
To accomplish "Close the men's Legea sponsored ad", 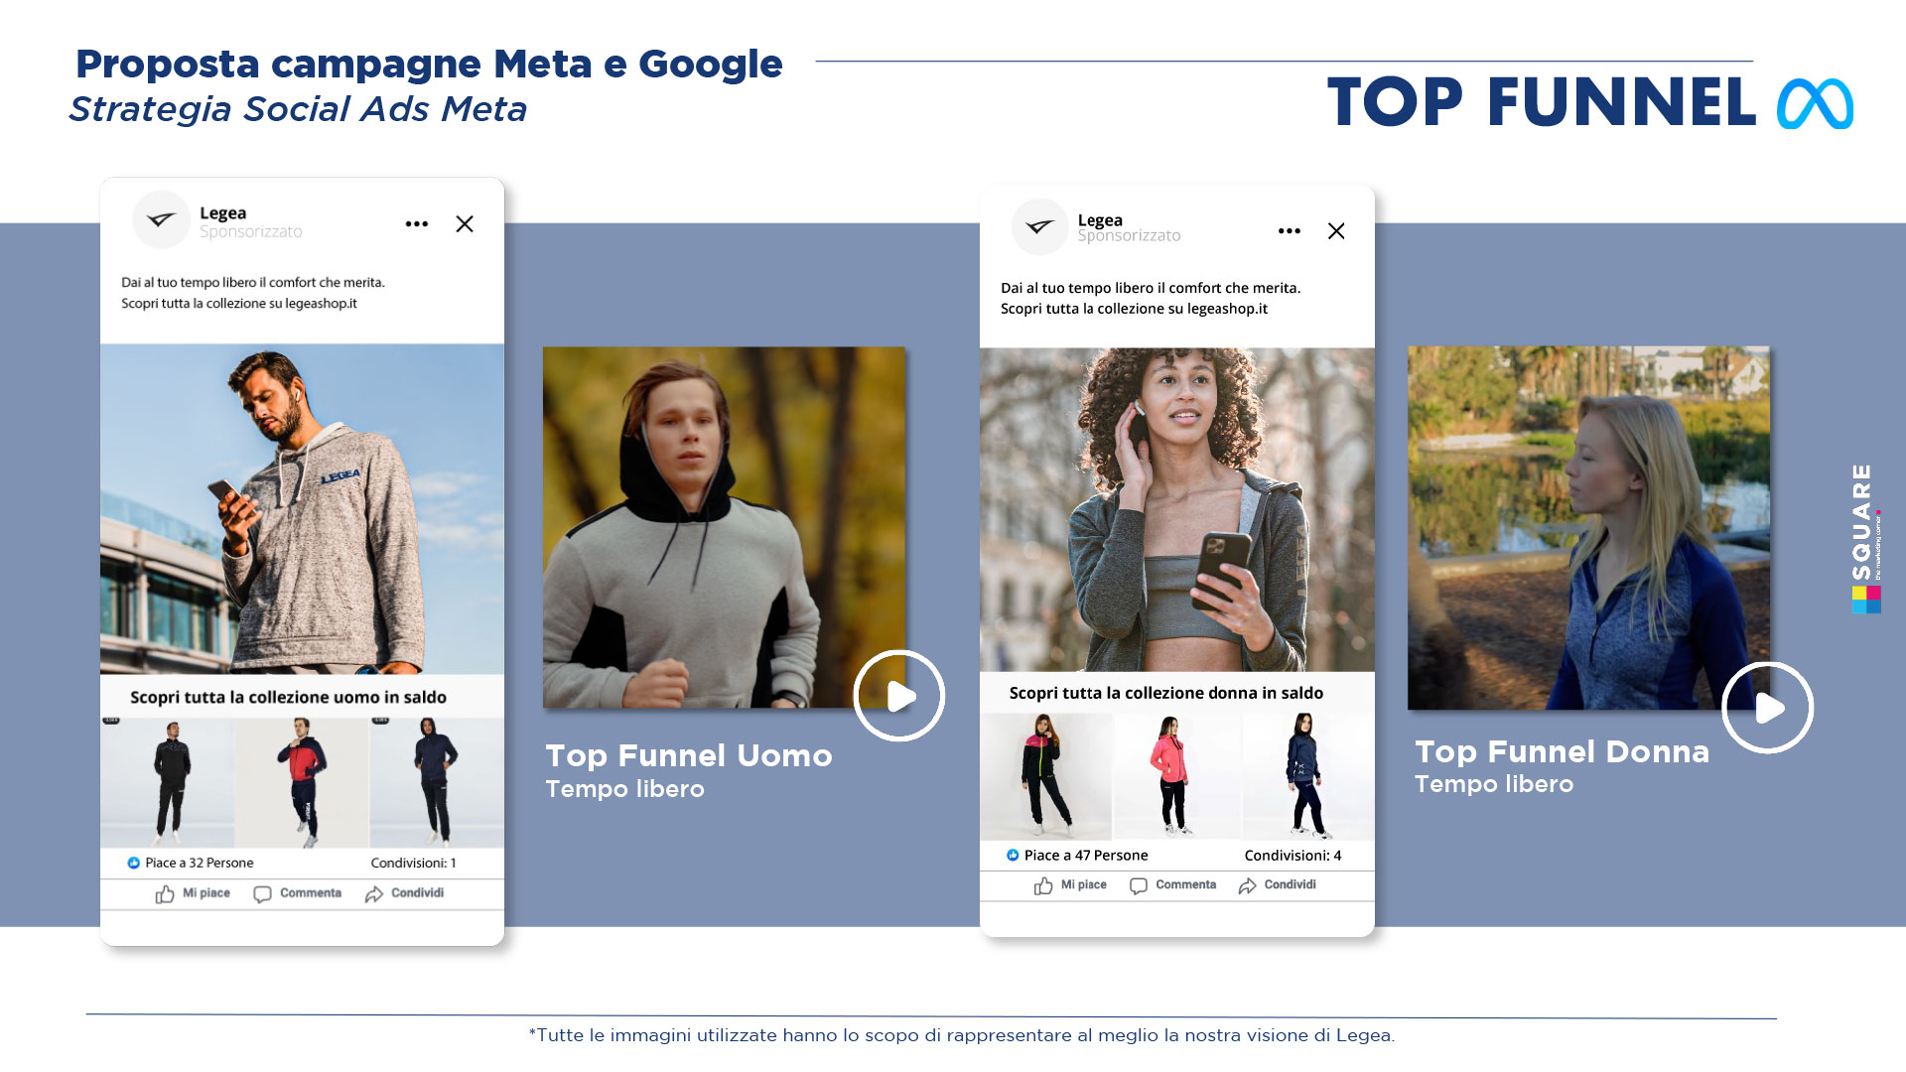I will [465, 224].
